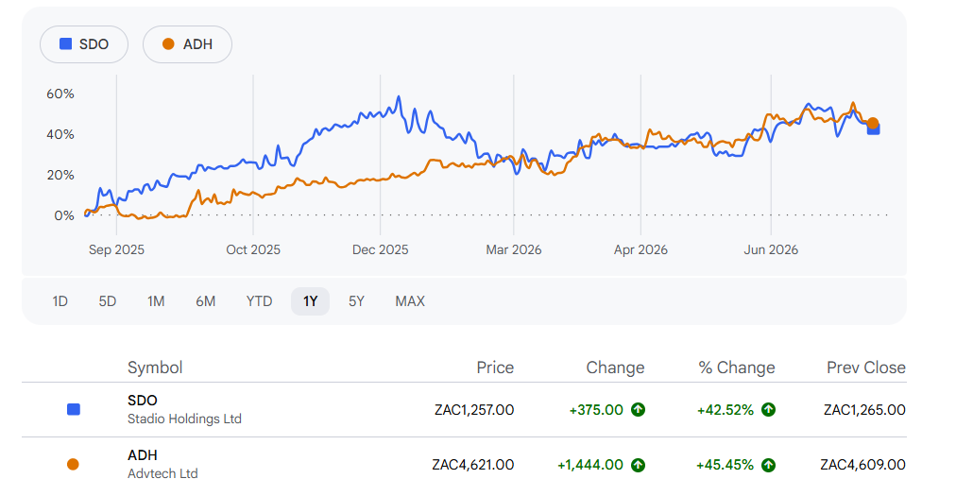
Task: Click the blue square swatch in SDO table row
Action: pyautogui.click(x=73, y=409)
